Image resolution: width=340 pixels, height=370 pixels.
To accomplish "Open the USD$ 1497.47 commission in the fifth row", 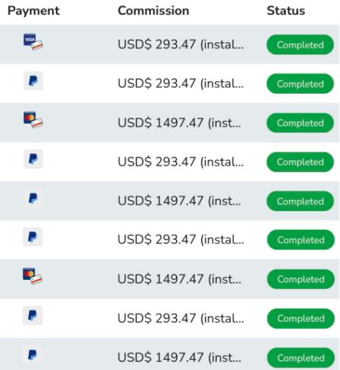I will (x=180, y=201).
